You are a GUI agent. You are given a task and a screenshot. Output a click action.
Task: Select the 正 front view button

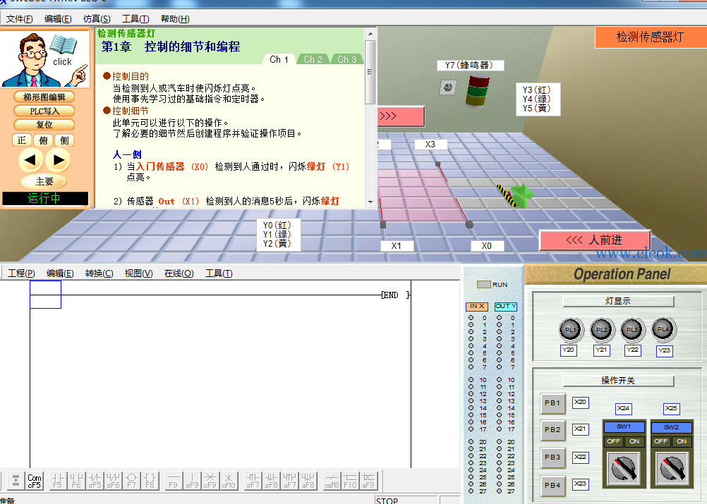(22, 140)
